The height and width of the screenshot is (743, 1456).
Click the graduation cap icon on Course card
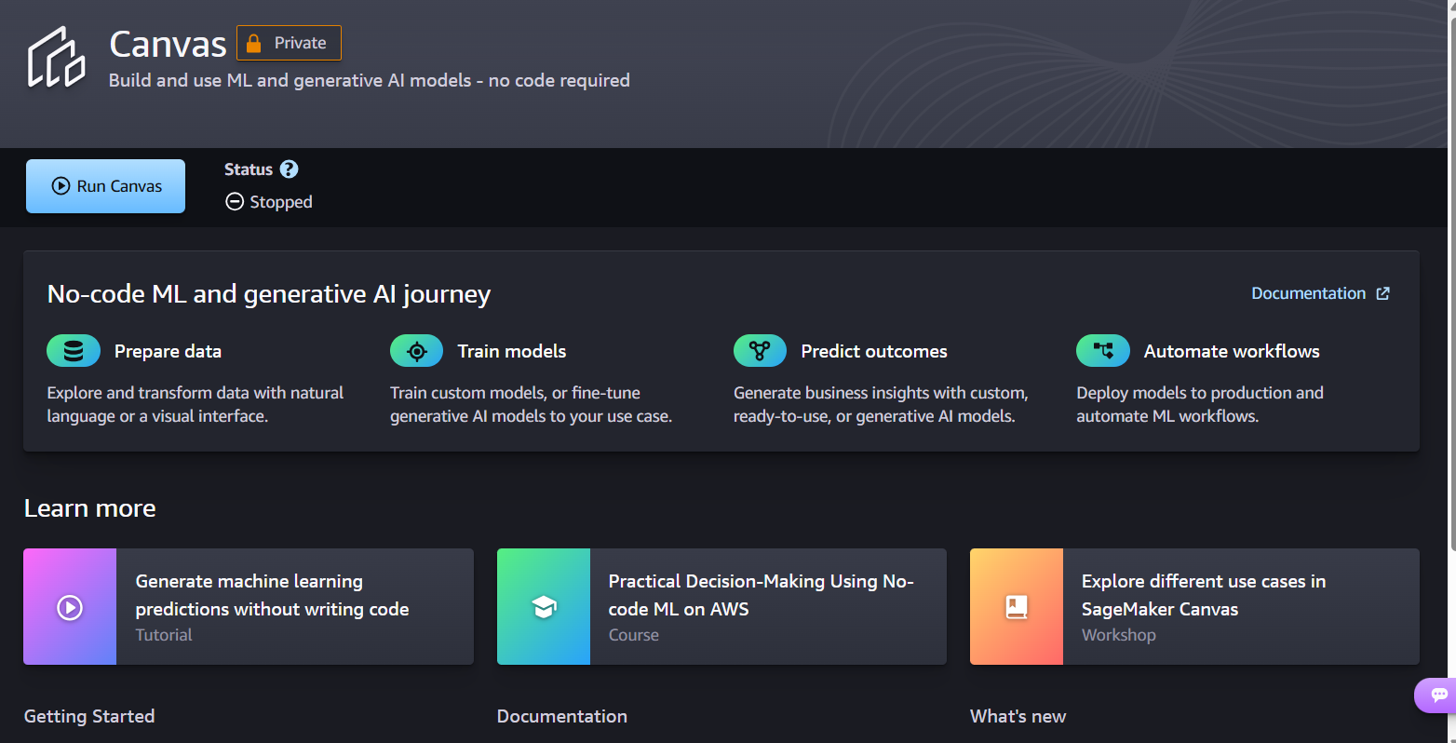click(544, 607)
